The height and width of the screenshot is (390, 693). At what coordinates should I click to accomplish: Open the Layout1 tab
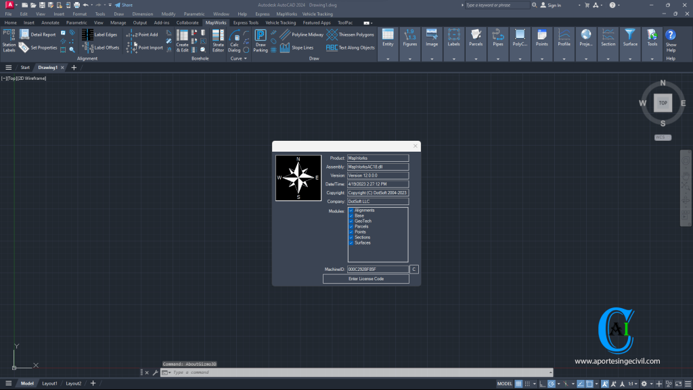coord(50,383)
